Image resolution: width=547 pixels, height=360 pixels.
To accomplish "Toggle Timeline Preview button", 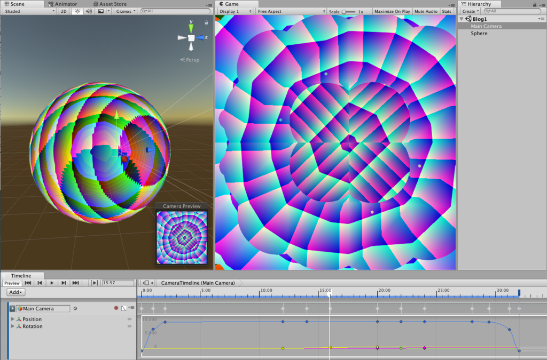I will pyautogui.click(x=12, y=283).
